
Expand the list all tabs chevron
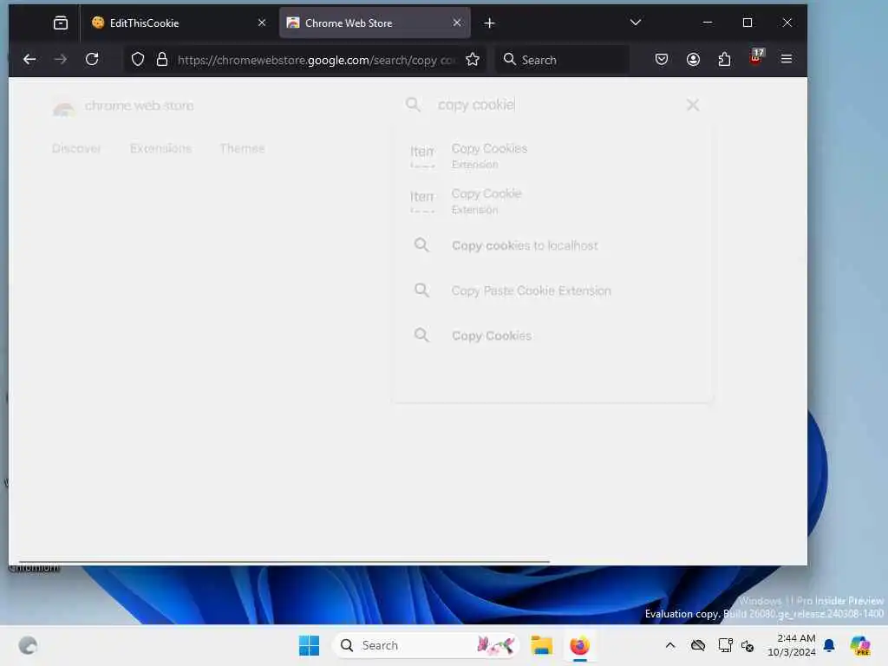click(636, 23)
